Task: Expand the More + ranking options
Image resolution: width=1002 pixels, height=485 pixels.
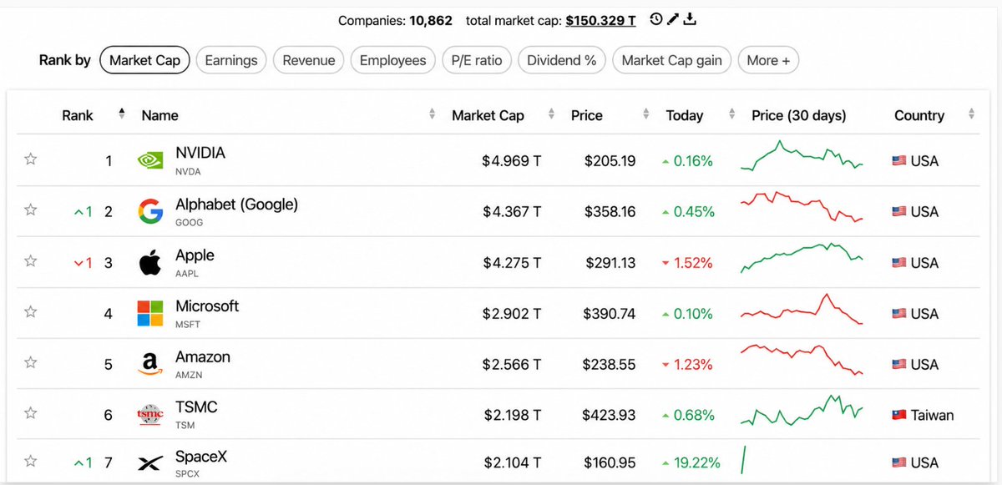Action: tap(768, 60)
